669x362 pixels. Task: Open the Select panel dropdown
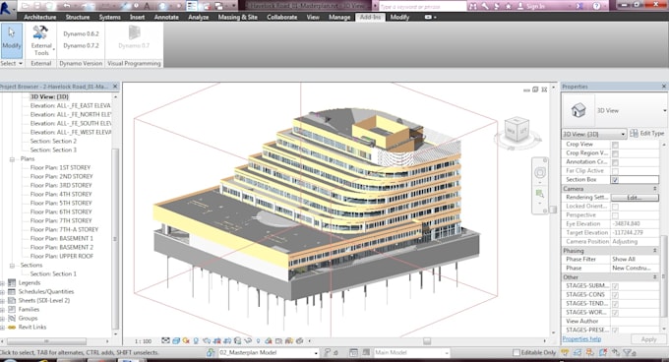12,63
